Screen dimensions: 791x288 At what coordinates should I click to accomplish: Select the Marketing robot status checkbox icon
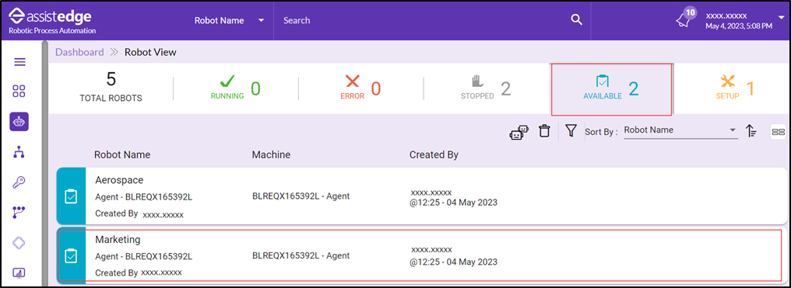(x=71, y=256)
